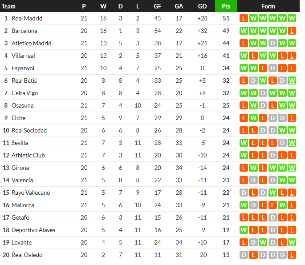Open the Real Oviedo team link

[x=27, y=255]
